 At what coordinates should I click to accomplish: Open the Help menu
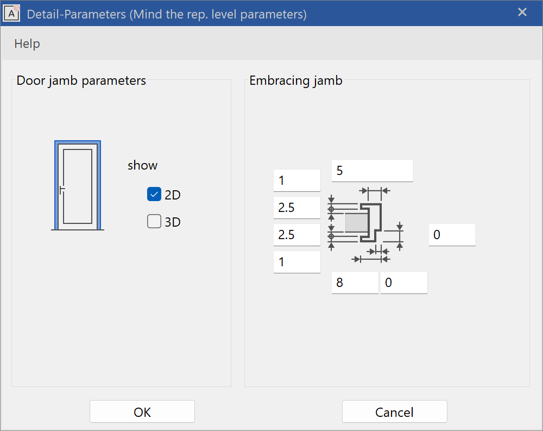pyautogui.click(x=27, y=43)
